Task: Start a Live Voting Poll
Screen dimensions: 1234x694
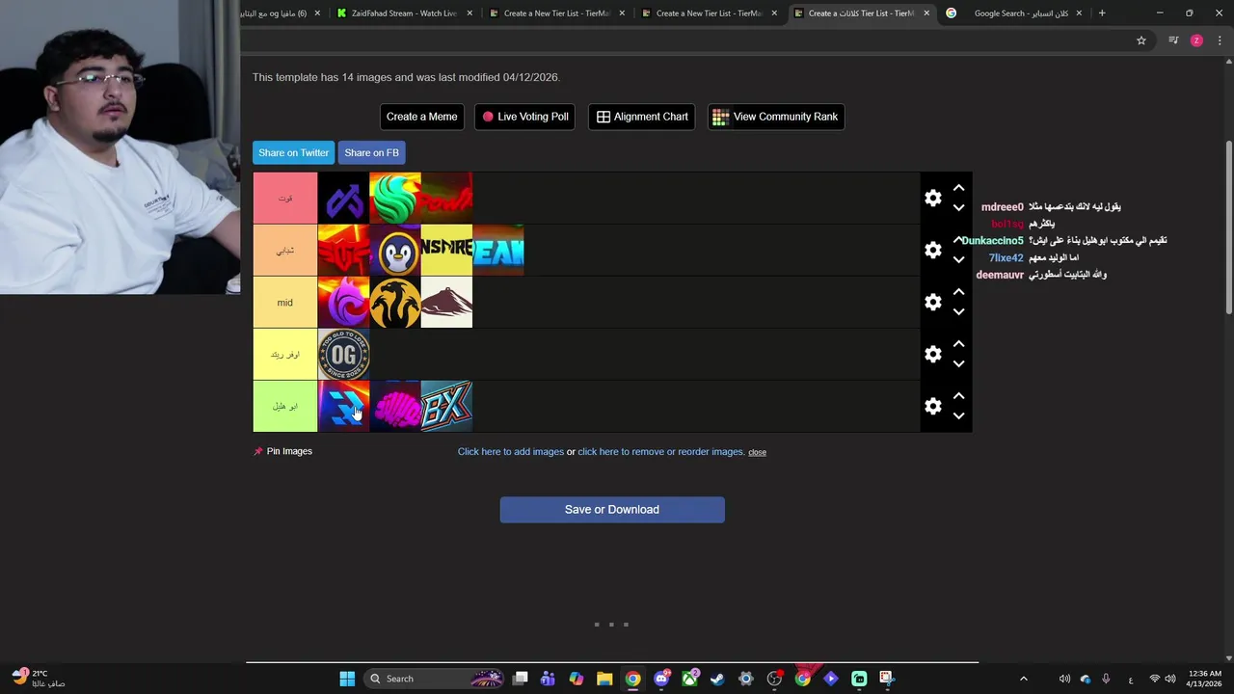Action: (525, 117)
